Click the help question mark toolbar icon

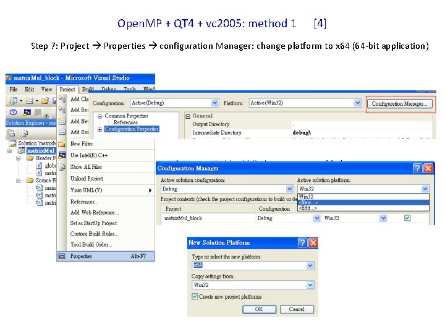(13, 112)
